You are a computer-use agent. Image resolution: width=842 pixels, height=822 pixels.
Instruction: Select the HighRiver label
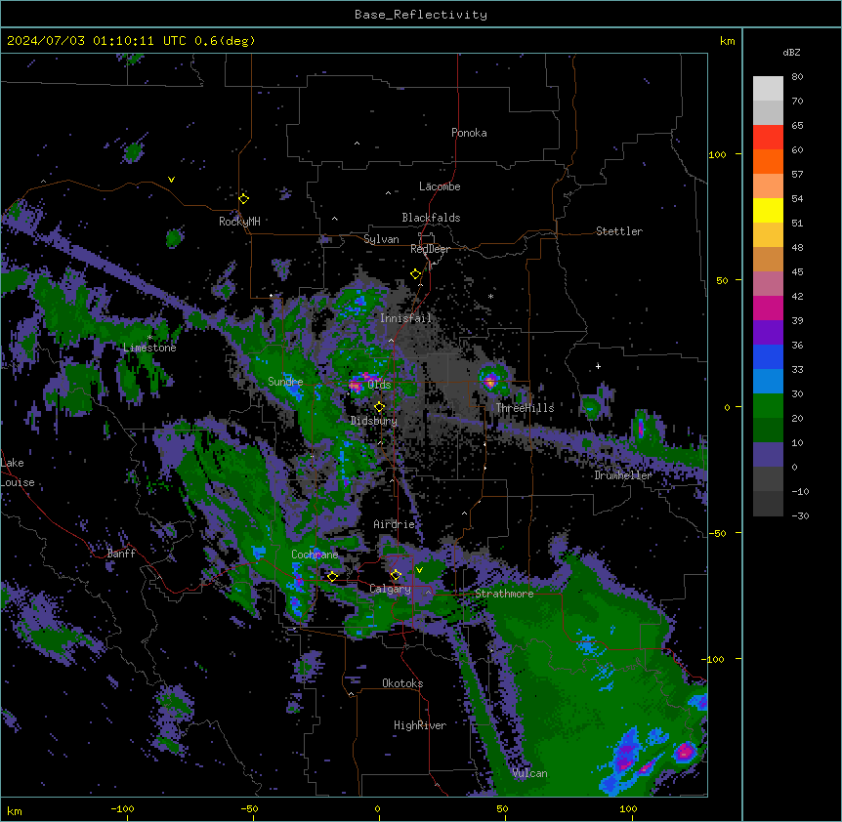[420, 725]
